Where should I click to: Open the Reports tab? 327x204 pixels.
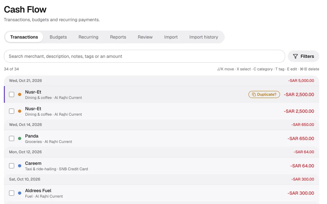click(118, 37)
